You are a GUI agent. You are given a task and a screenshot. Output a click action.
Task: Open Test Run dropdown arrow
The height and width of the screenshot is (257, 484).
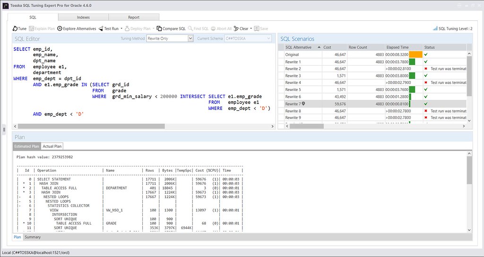coord(121,29)
